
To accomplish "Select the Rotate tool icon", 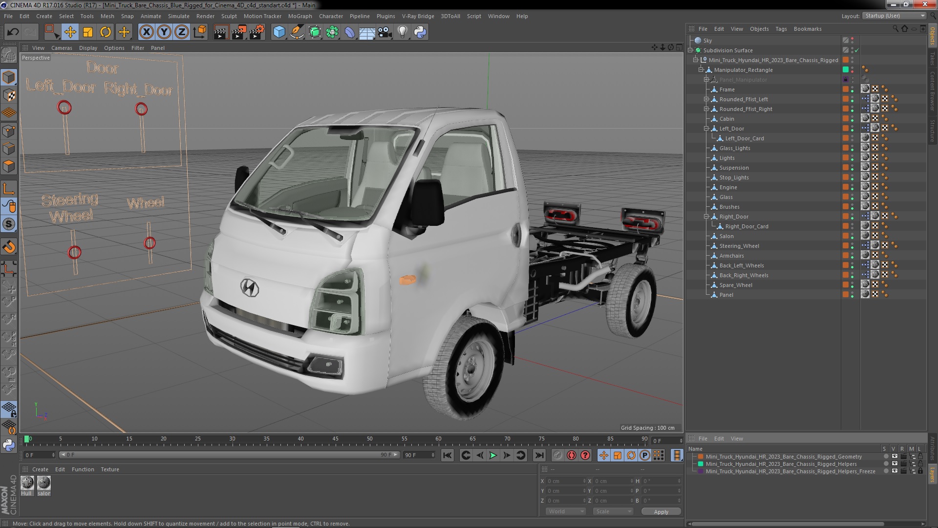I will tap(106, 32).
